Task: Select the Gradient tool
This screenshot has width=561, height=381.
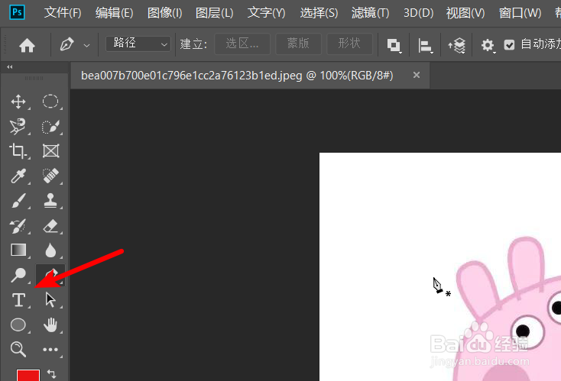Action: 18,250
